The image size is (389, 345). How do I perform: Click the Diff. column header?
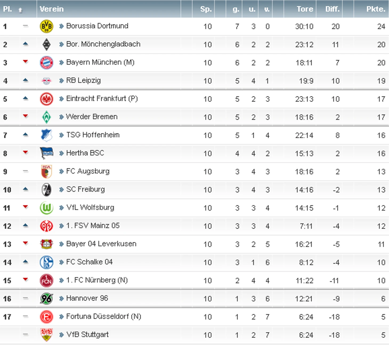point(332,9)
